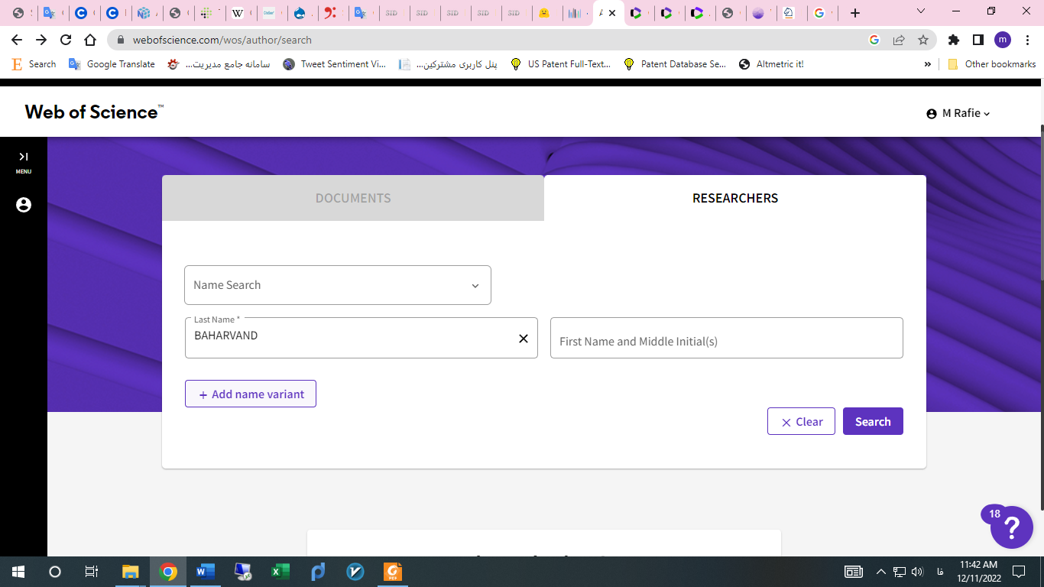Open the help question mark bubble
Screen dimensions: 1044x587
click(1011, 527)
